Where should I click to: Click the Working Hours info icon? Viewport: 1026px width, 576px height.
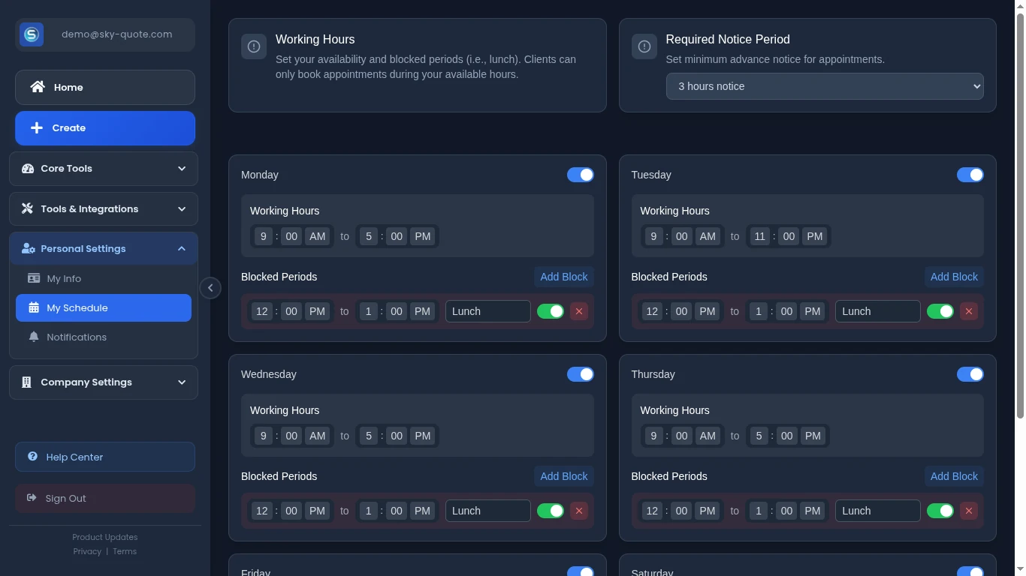pos(254,46)
